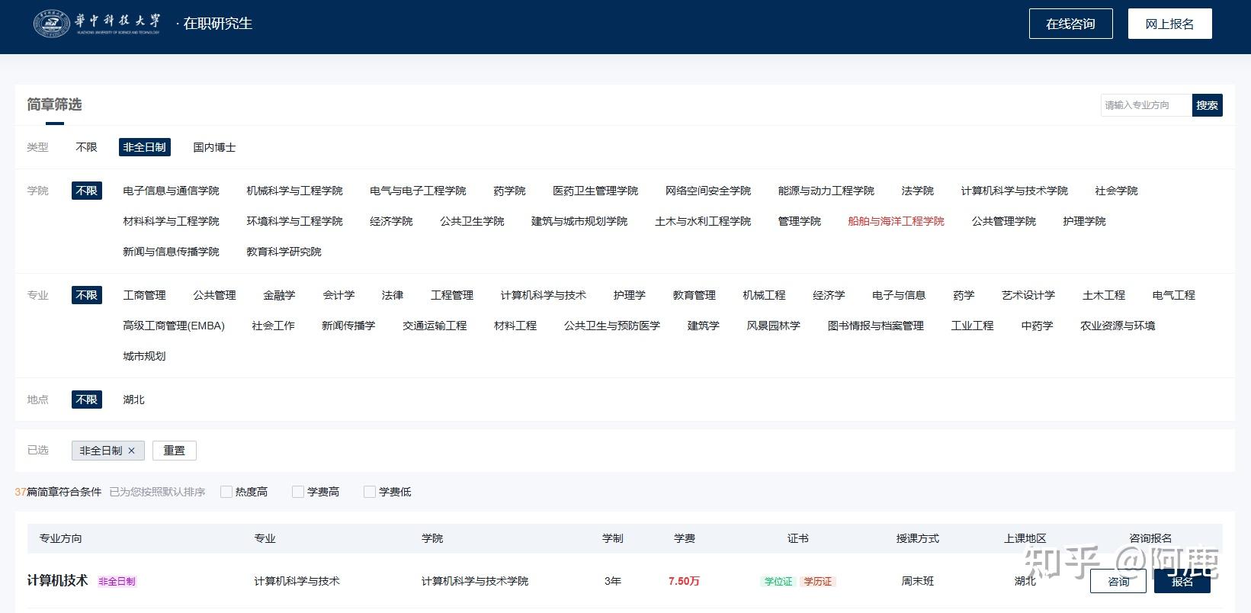Choose major 教育管理

click(x=694, y=295)
